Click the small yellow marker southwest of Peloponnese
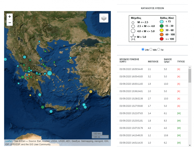This screenshot has width=194, height=147. (x=30, y=95)
